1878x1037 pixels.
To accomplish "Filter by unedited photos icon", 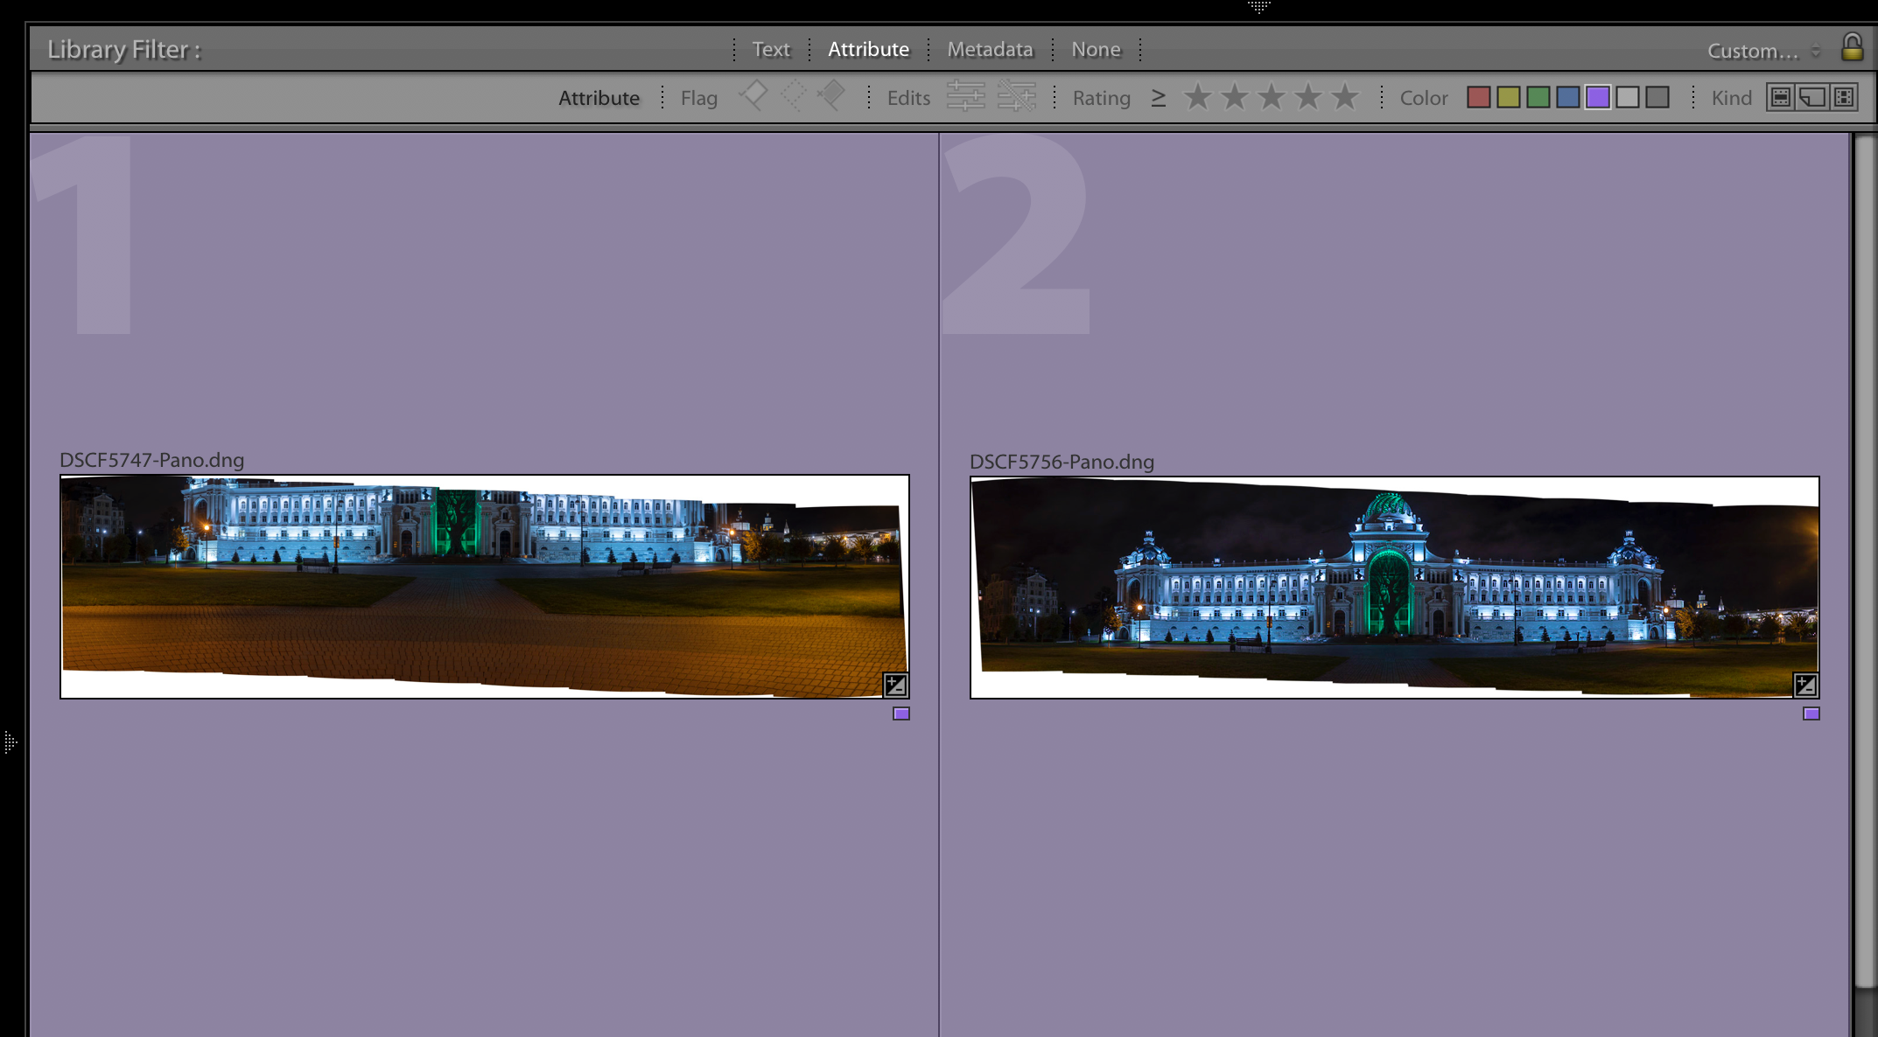I will tap(1016, 96).
